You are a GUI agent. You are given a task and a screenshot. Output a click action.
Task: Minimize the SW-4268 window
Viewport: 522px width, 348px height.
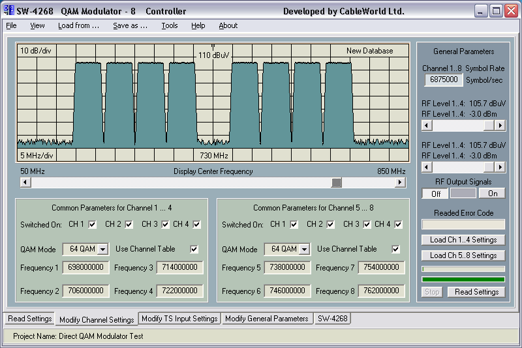480,11
